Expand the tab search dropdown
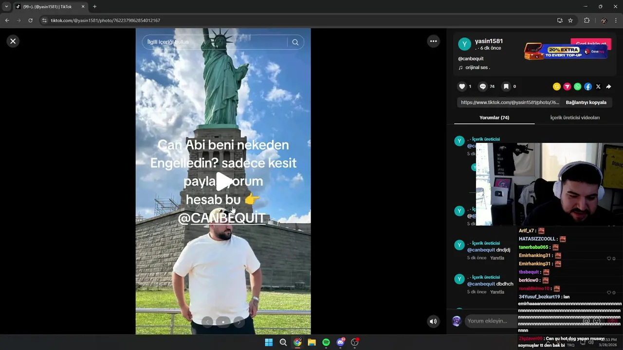Screen dimensions: 623x350 6,7
